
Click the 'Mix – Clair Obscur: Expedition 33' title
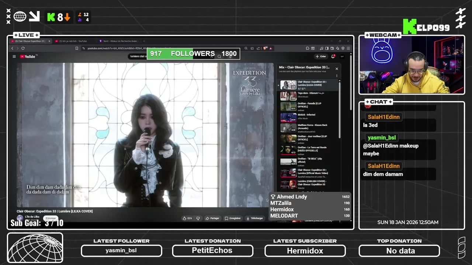pyautogui.click(x=305, y=68)
